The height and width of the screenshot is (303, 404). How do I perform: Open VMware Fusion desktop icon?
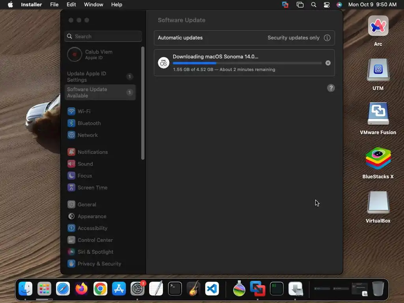(x=378, y=114)
